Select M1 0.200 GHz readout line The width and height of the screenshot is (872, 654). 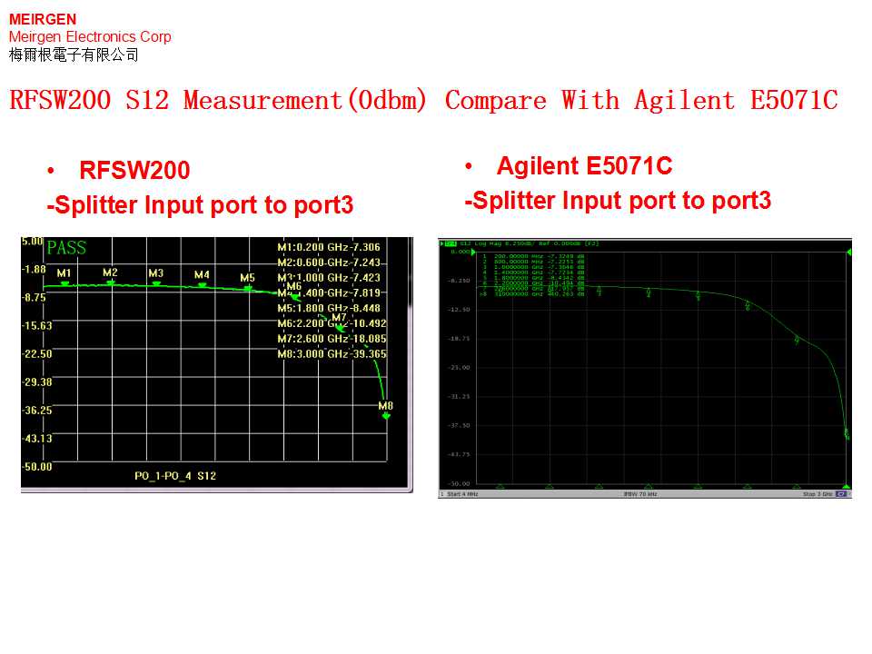click(x=329, y=247)
